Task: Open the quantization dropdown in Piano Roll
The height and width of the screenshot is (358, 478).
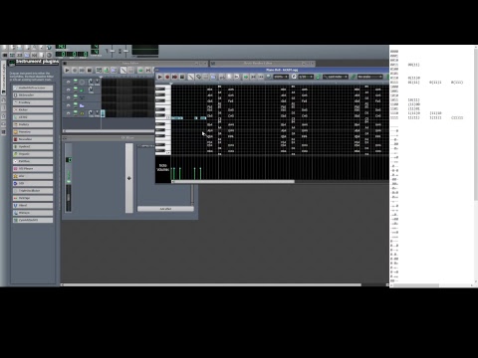Action: [x=306, y=77]
